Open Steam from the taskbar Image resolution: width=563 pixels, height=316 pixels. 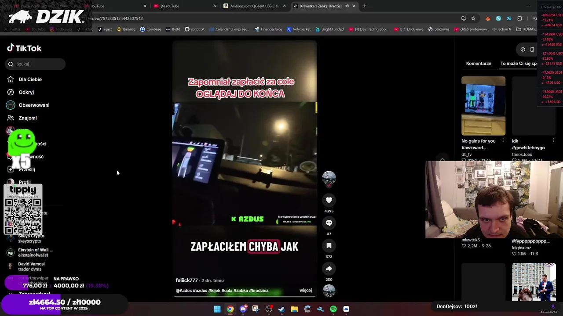click(x=281, y=309)
